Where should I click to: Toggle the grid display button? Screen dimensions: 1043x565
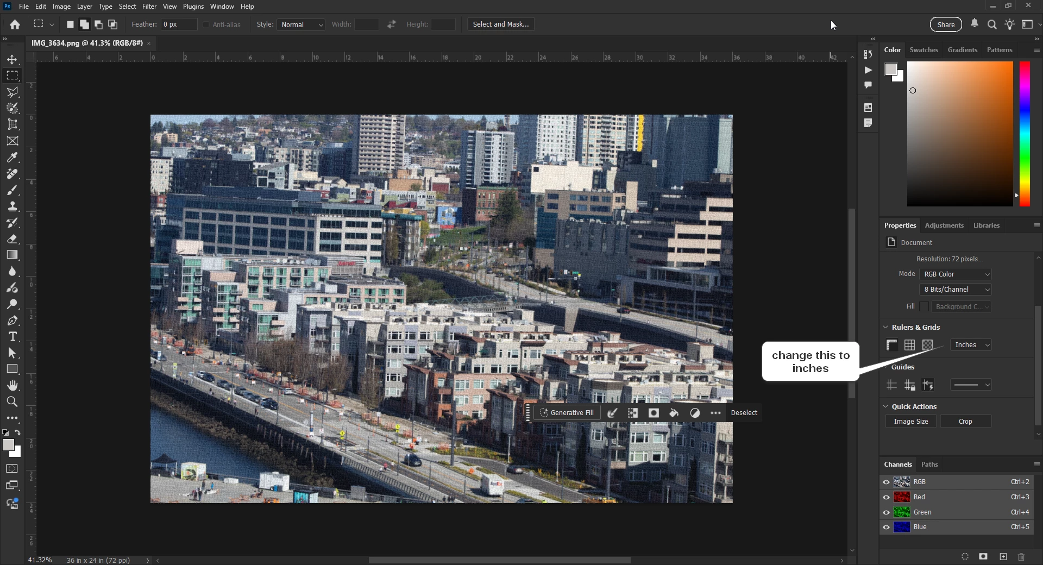(x=910, y=345)
